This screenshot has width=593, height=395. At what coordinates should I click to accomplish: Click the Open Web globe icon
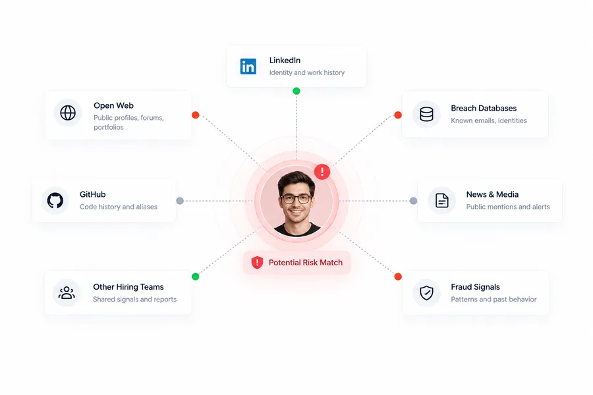click(68, 113)
